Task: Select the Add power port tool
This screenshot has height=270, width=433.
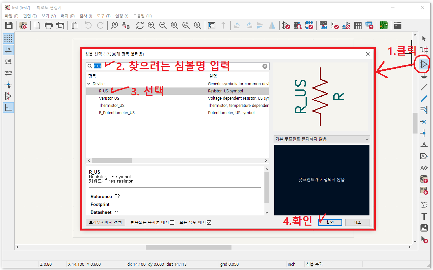Action: pos(424,76)
